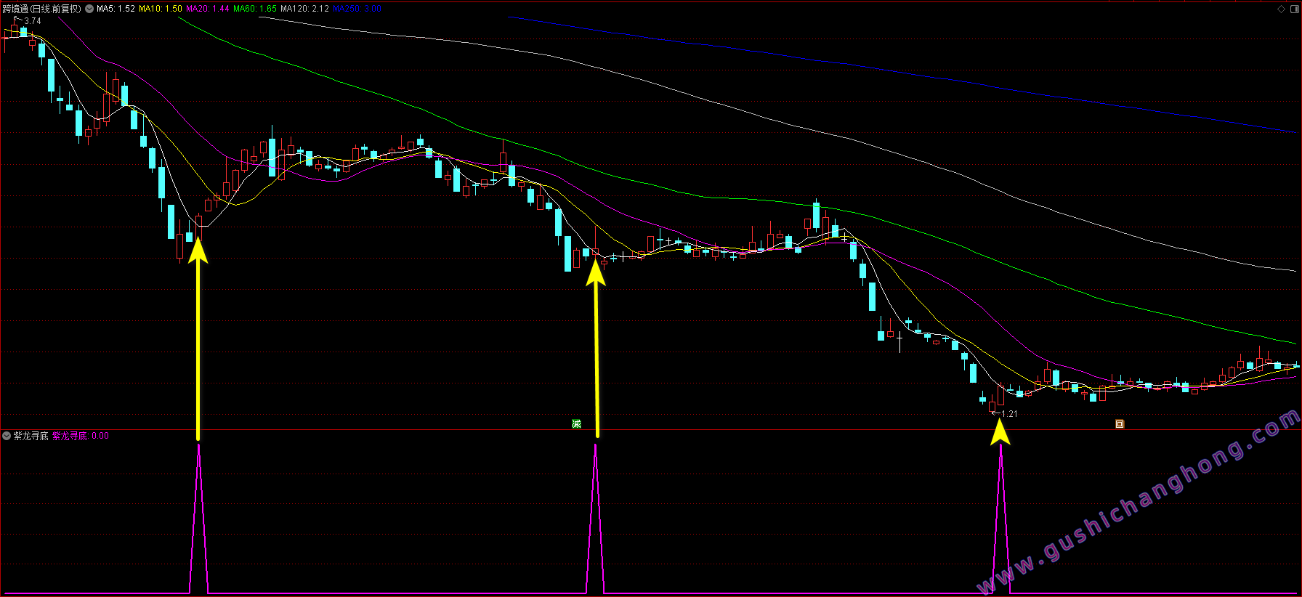This screenshot has width=1302, height=597.
Task: Click the green 减 marker icon
Action: pos(576,423)
